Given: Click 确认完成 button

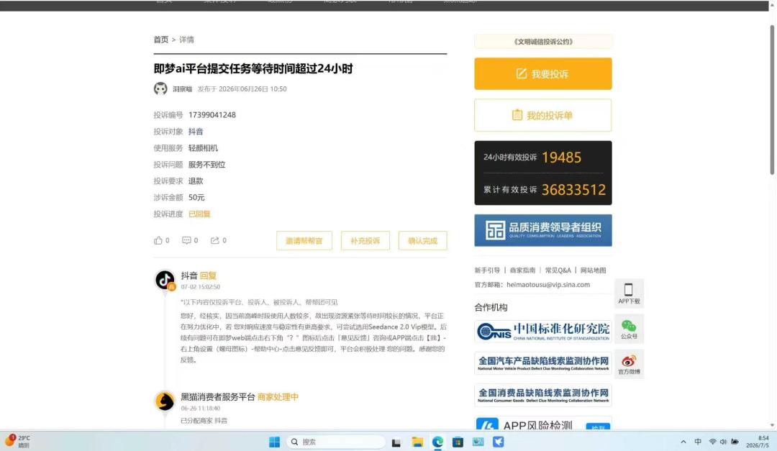Looking at the screenshot, I should pos(423,241).
